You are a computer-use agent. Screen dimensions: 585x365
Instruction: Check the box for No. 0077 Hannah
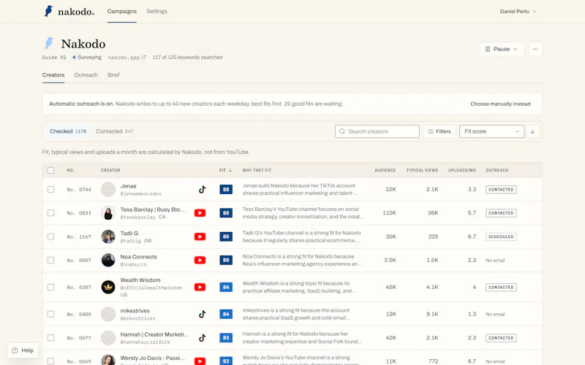(x=50, y=338)
